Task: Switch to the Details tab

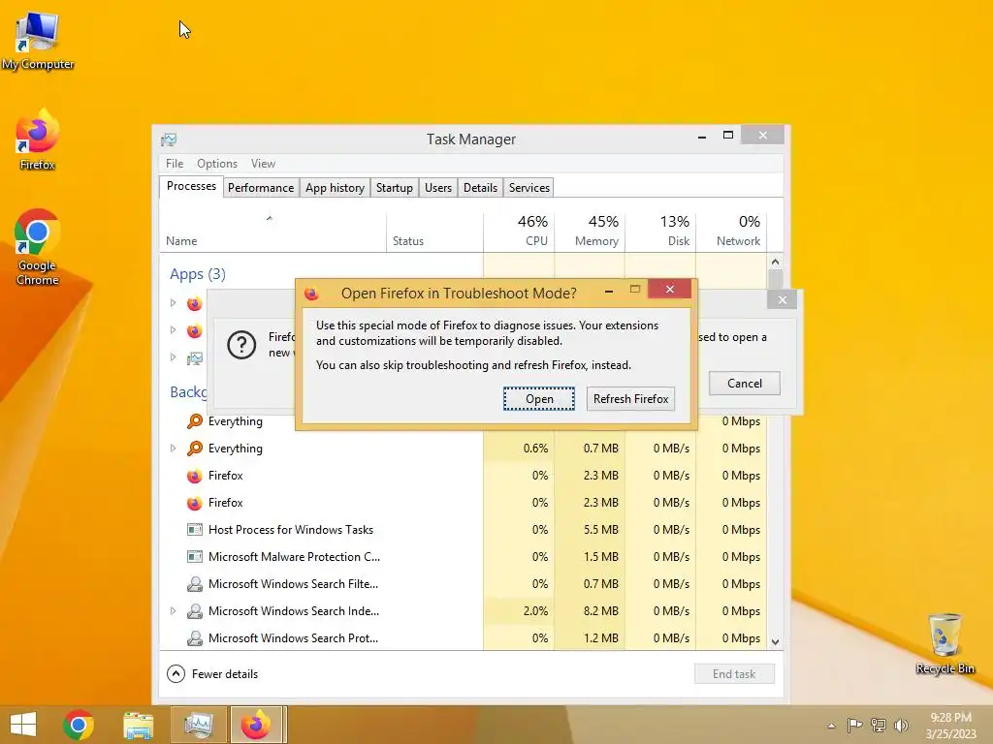Action: coord(480,188)
